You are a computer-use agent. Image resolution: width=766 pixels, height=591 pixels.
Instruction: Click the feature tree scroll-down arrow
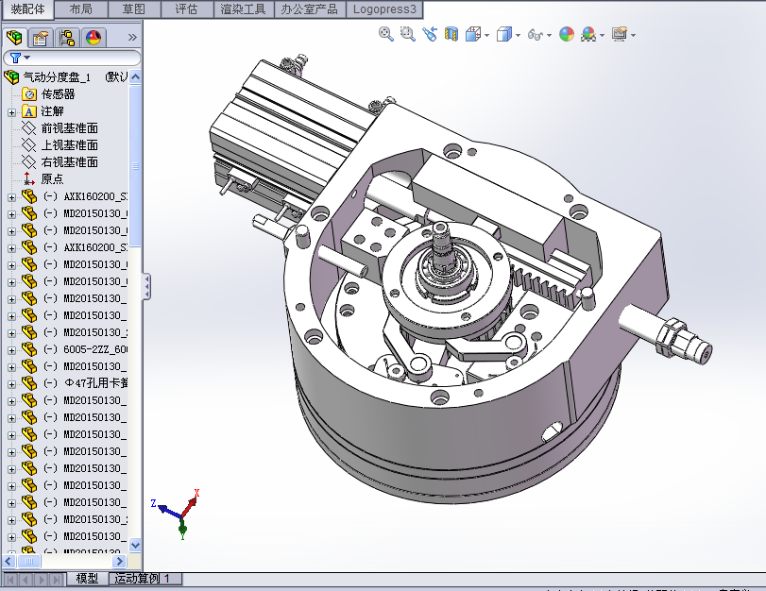[x=135, y=545]
